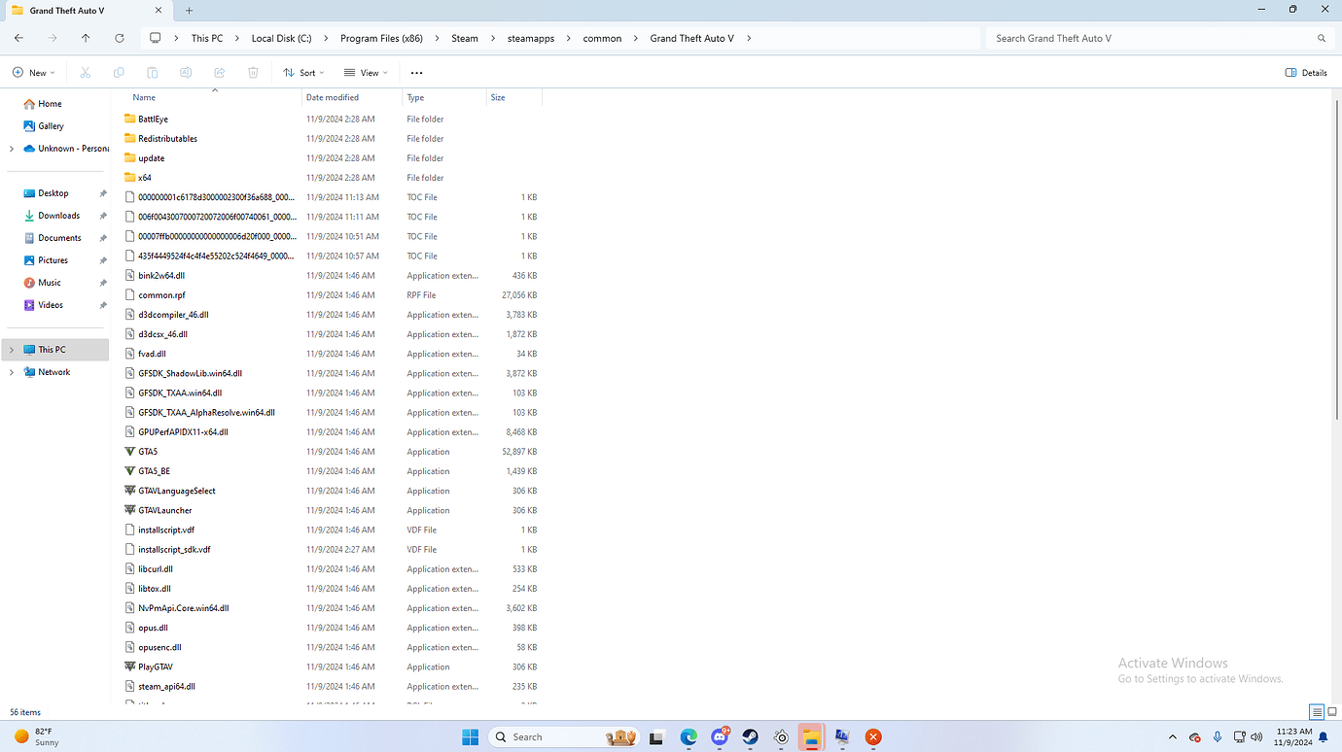
Task: Launch Microsoft Edge from the taskbar
Action: [689, 736]
